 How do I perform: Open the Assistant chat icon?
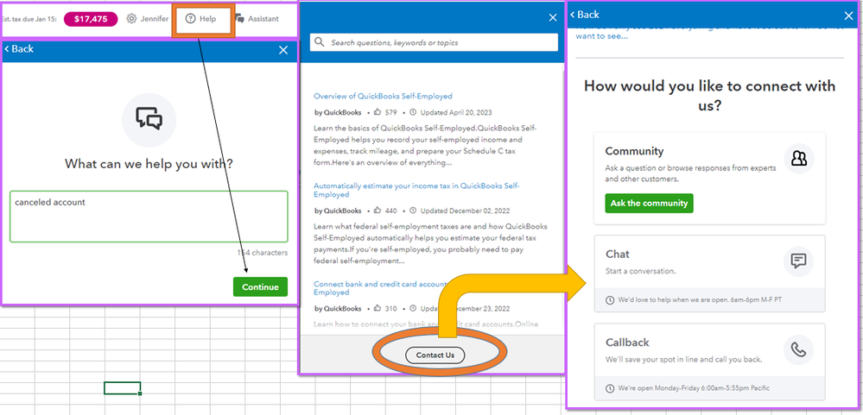tap(239, 19)
